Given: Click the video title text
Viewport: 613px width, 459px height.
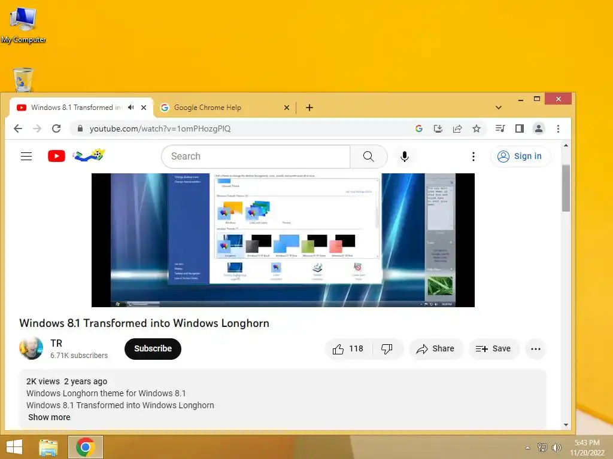Looking at the screenshot, I should click(144, 323).
